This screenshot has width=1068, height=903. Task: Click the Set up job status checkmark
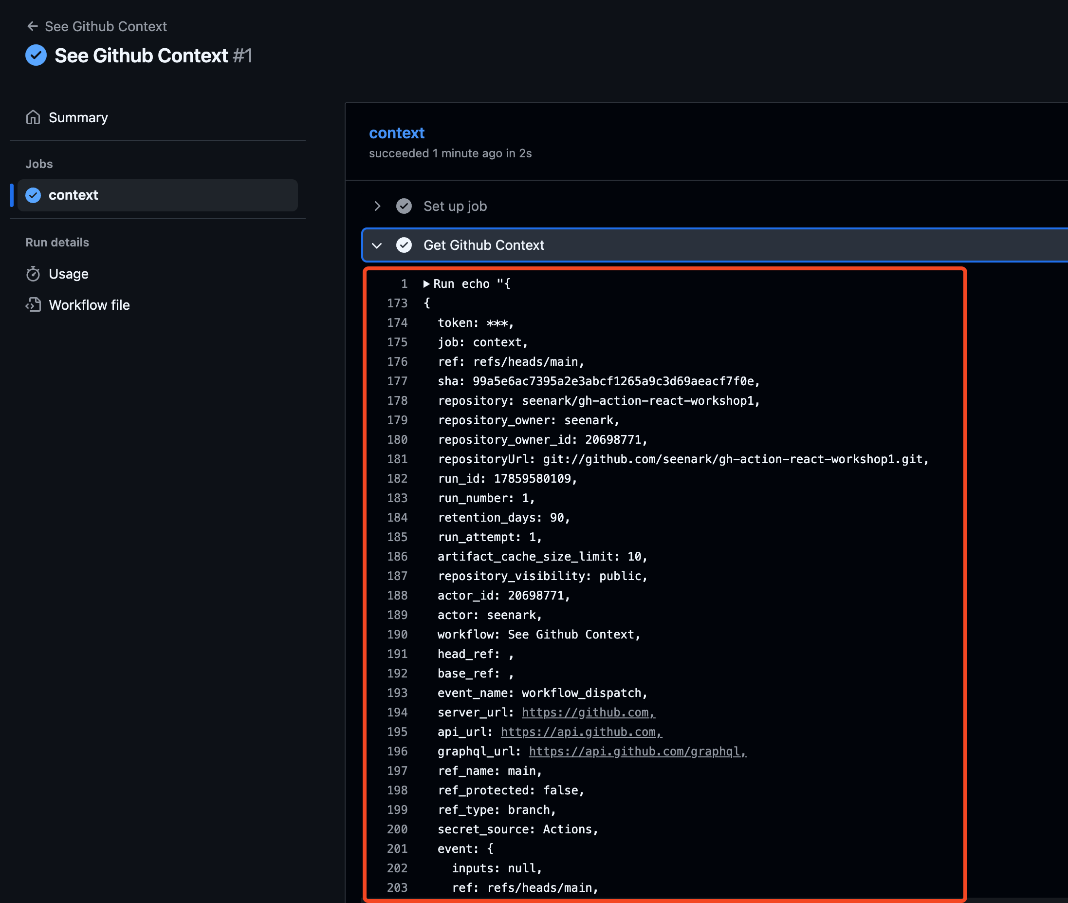tap(404, 207)
